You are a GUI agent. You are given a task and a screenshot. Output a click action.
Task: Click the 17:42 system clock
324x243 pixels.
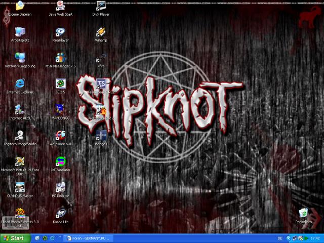[x=315, y=238]
